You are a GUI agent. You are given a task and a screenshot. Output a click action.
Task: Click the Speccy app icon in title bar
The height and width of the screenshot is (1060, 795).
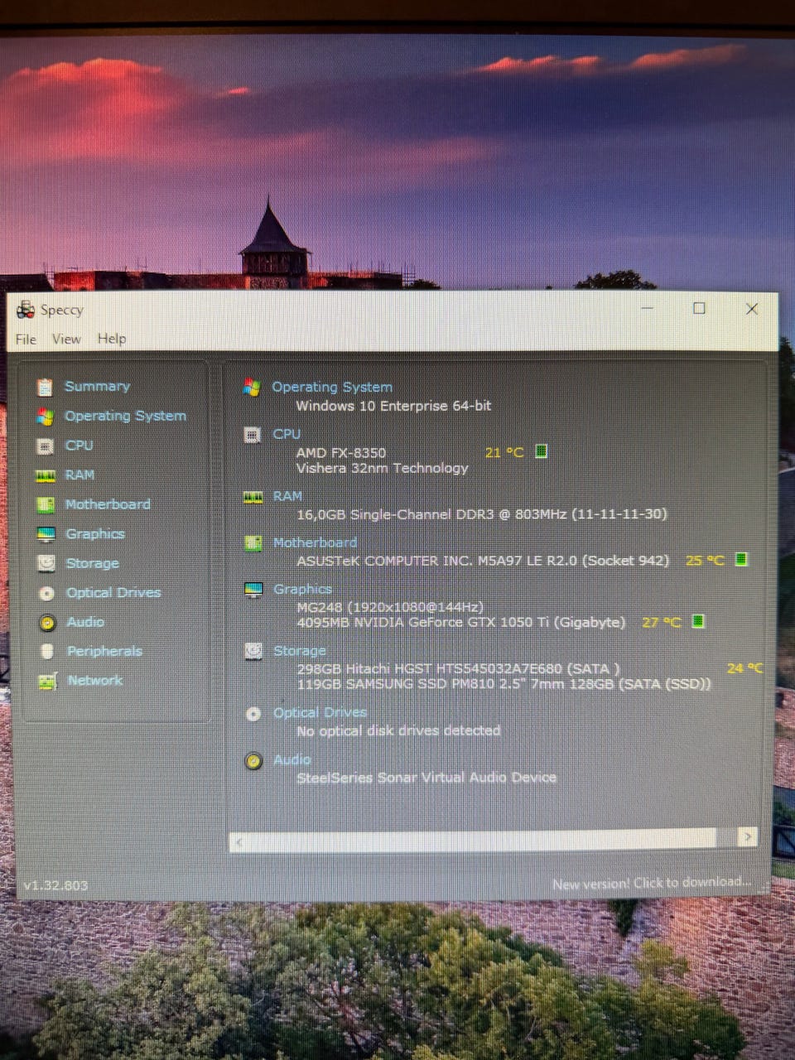pos(26,310)
